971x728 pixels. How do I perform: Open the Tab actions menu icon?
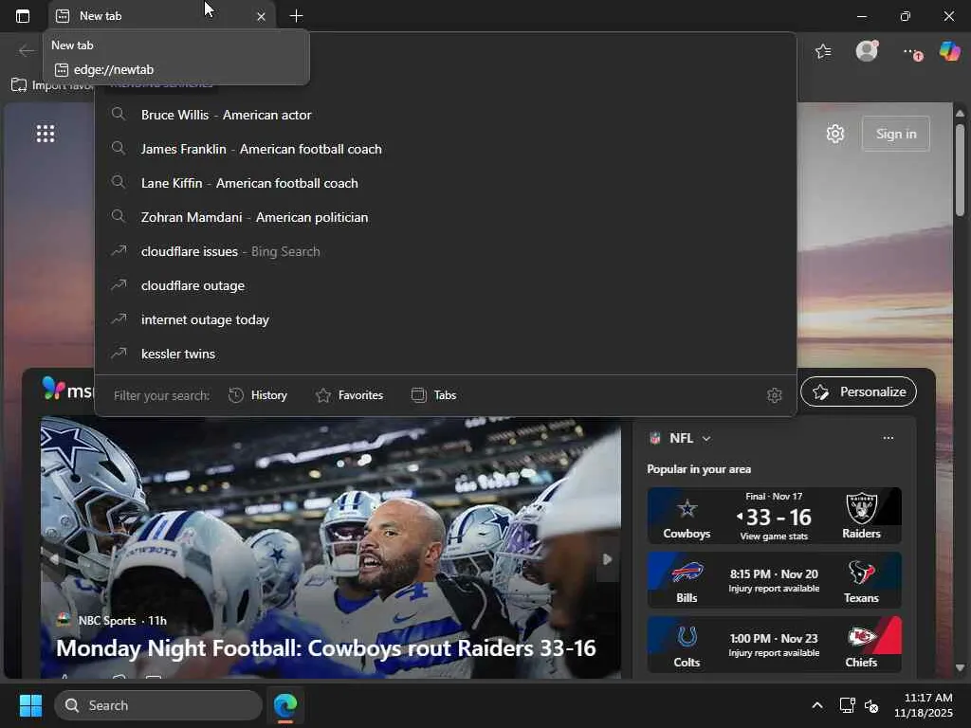[23, 16]
